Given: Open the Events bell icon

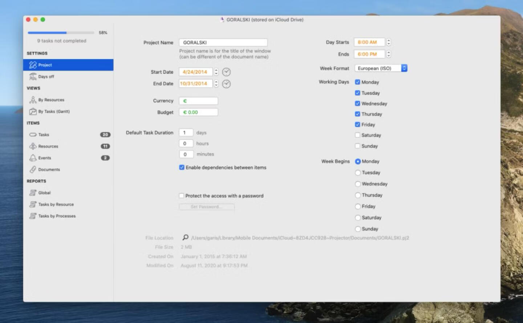Looking at the screenshot, I should point(33,158).
